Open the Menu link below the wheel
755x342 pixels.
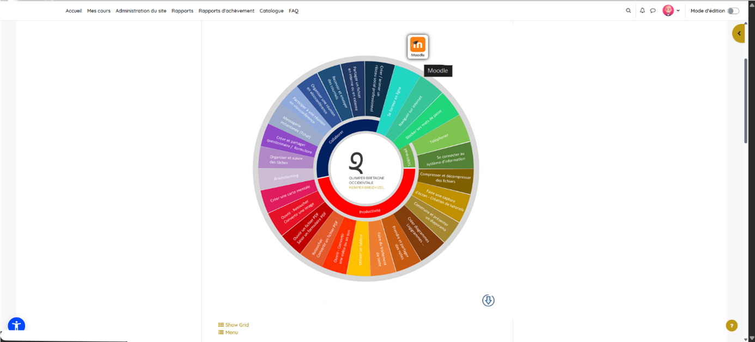(x=231, y=332)
